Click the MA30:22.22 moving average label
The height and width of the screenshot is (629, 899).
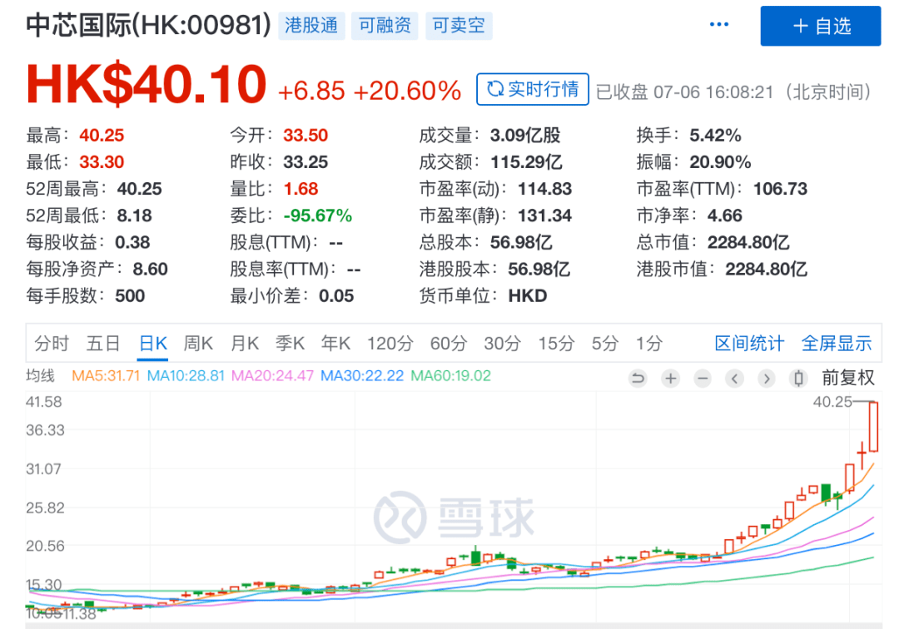pyautogui.click(x=362, y=376)
